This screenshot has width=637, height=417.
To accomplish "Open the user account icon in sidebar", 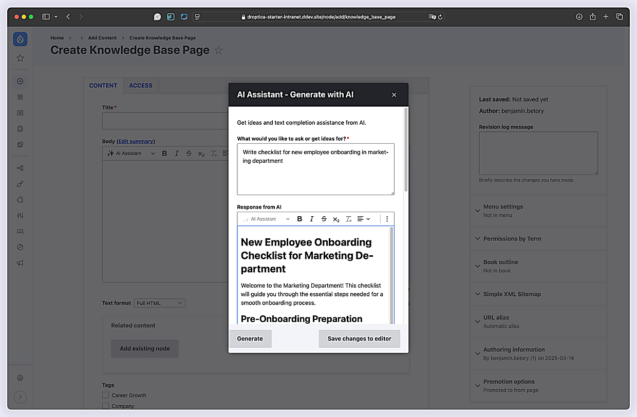I will coord(20,378).
